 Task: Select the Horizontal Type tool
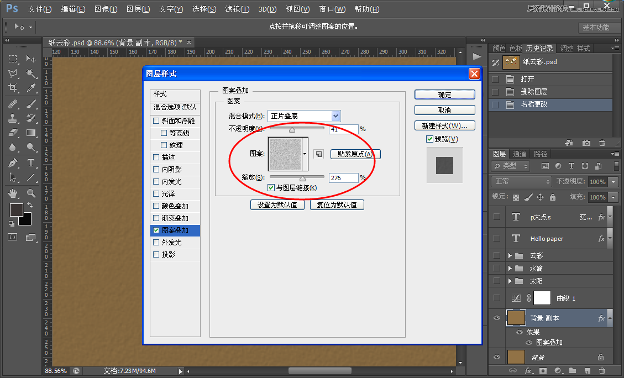31,163
